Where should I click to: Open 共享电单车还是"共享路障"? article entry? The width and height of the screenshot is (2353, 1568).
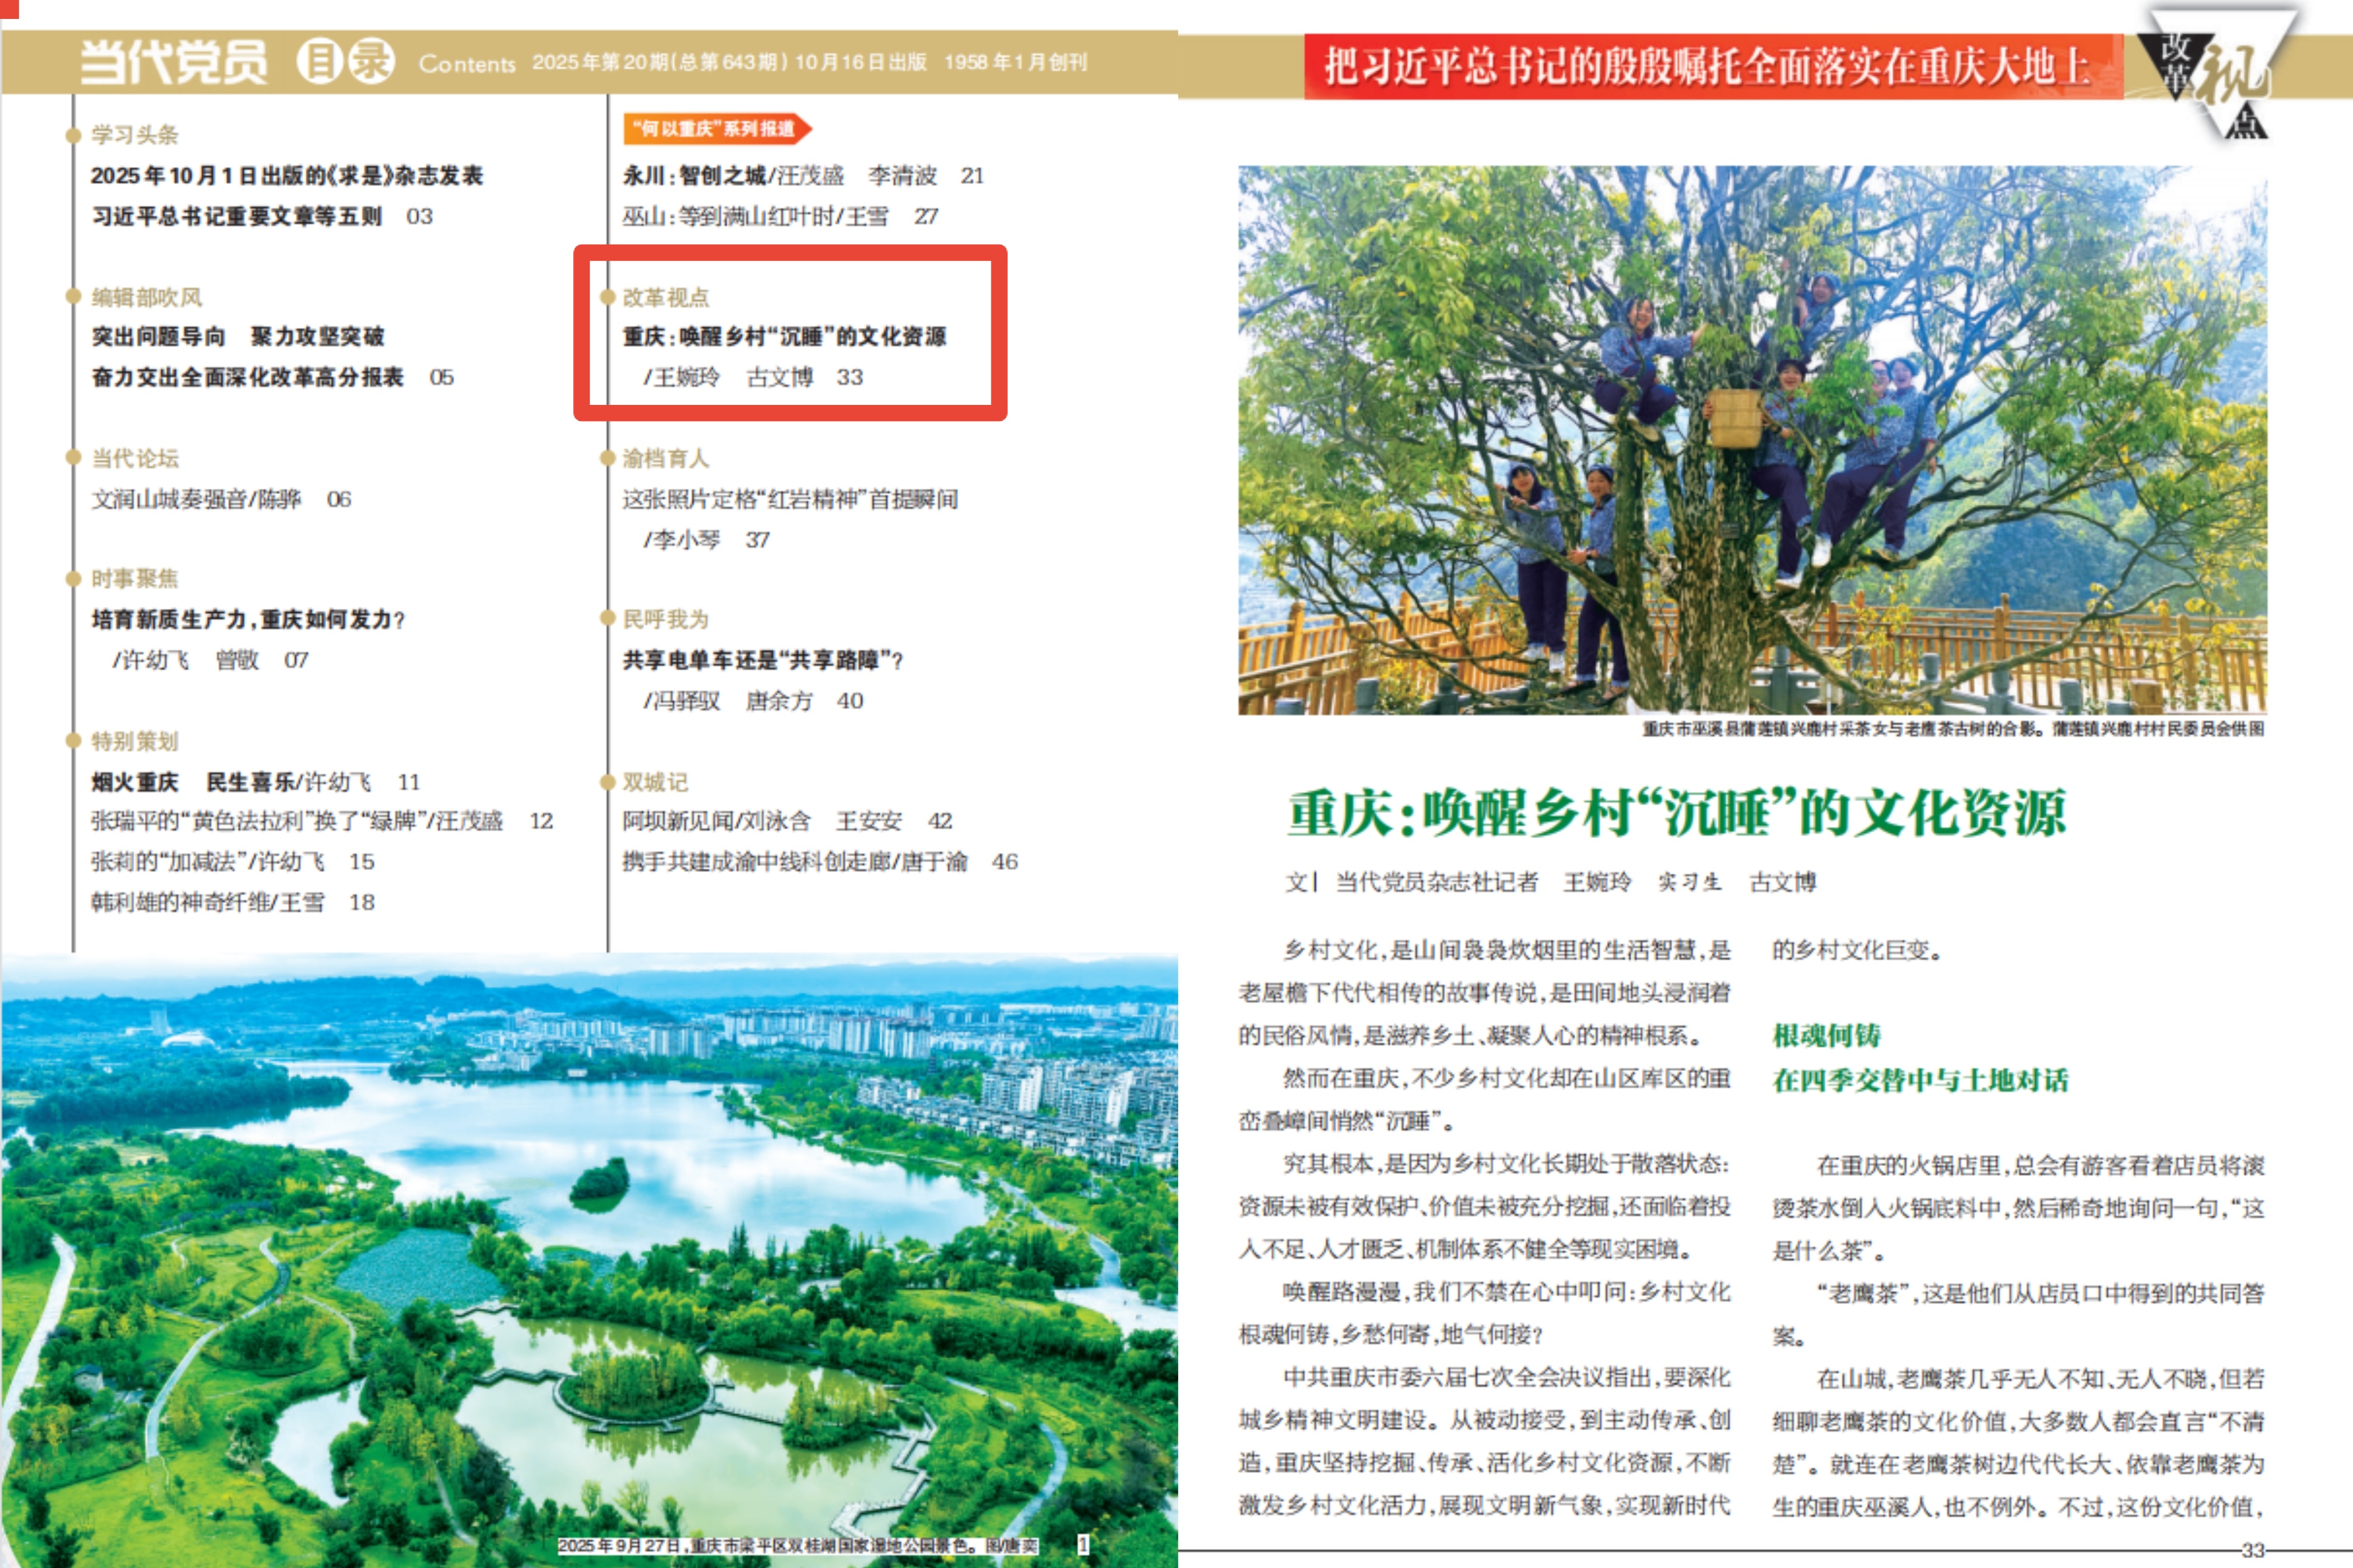[x=762, y=660]
